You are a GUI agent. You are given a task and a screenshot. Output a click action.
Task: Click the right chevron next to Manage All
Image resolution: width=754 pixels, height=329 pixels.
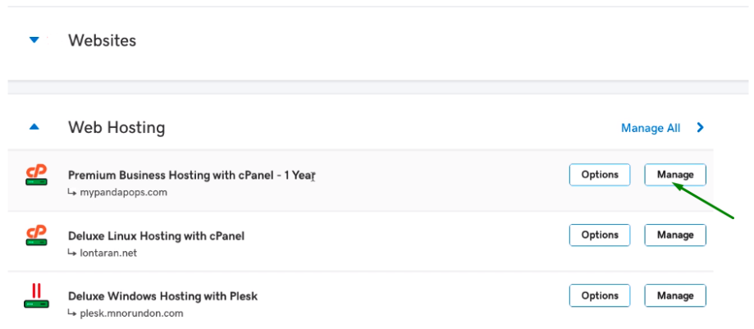701,127
